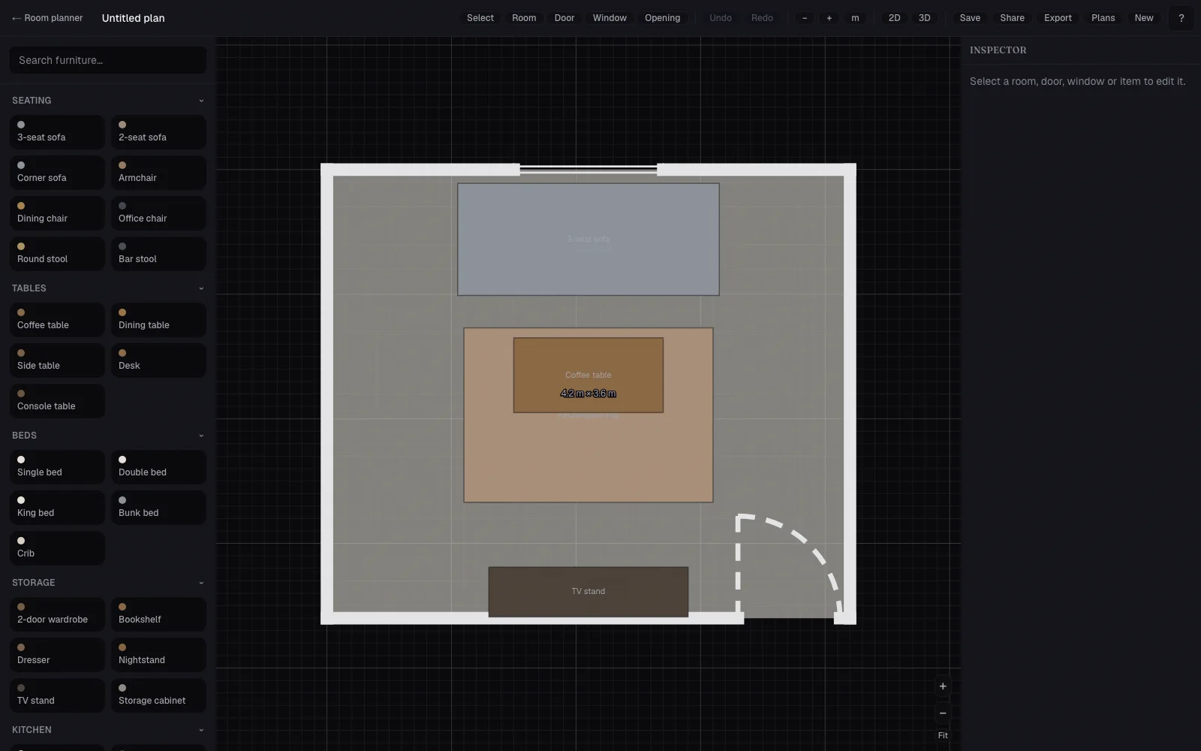Select the Console table tile
The height and width of the screenshot is (751, 1201).
click(x=57, y=401)
